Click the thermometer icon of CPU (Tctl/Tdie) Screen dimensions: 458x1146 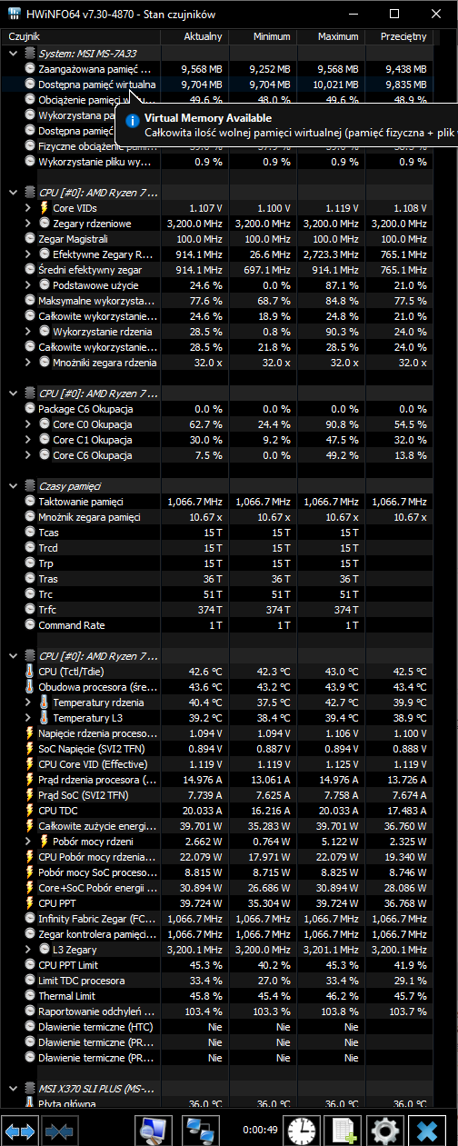click(29, 671)
